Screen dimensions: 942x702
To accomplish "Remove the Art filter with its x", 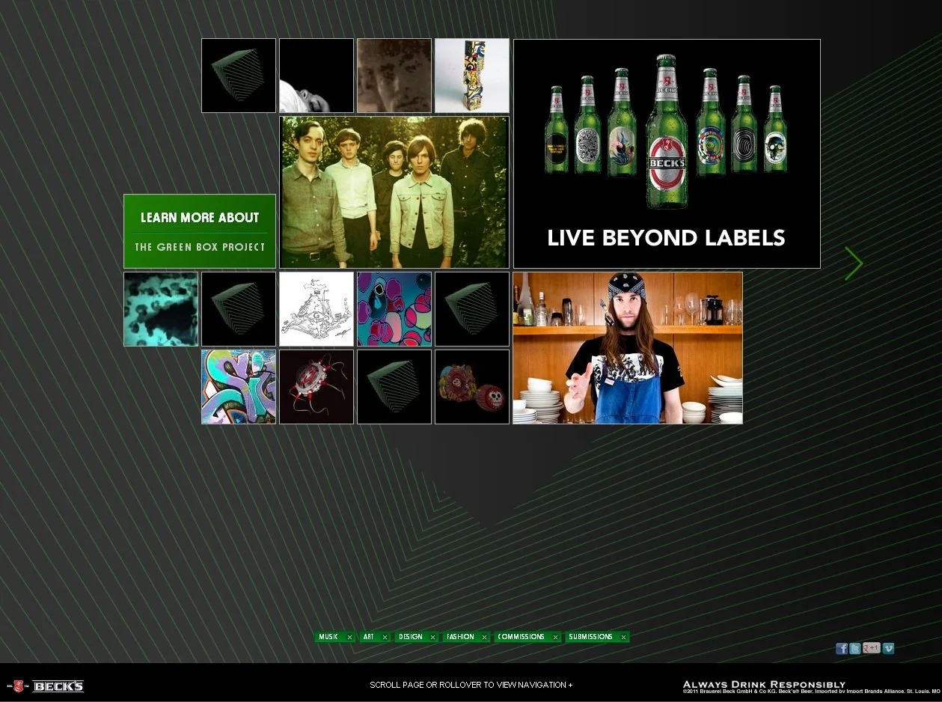I will (x=385, y=638).
